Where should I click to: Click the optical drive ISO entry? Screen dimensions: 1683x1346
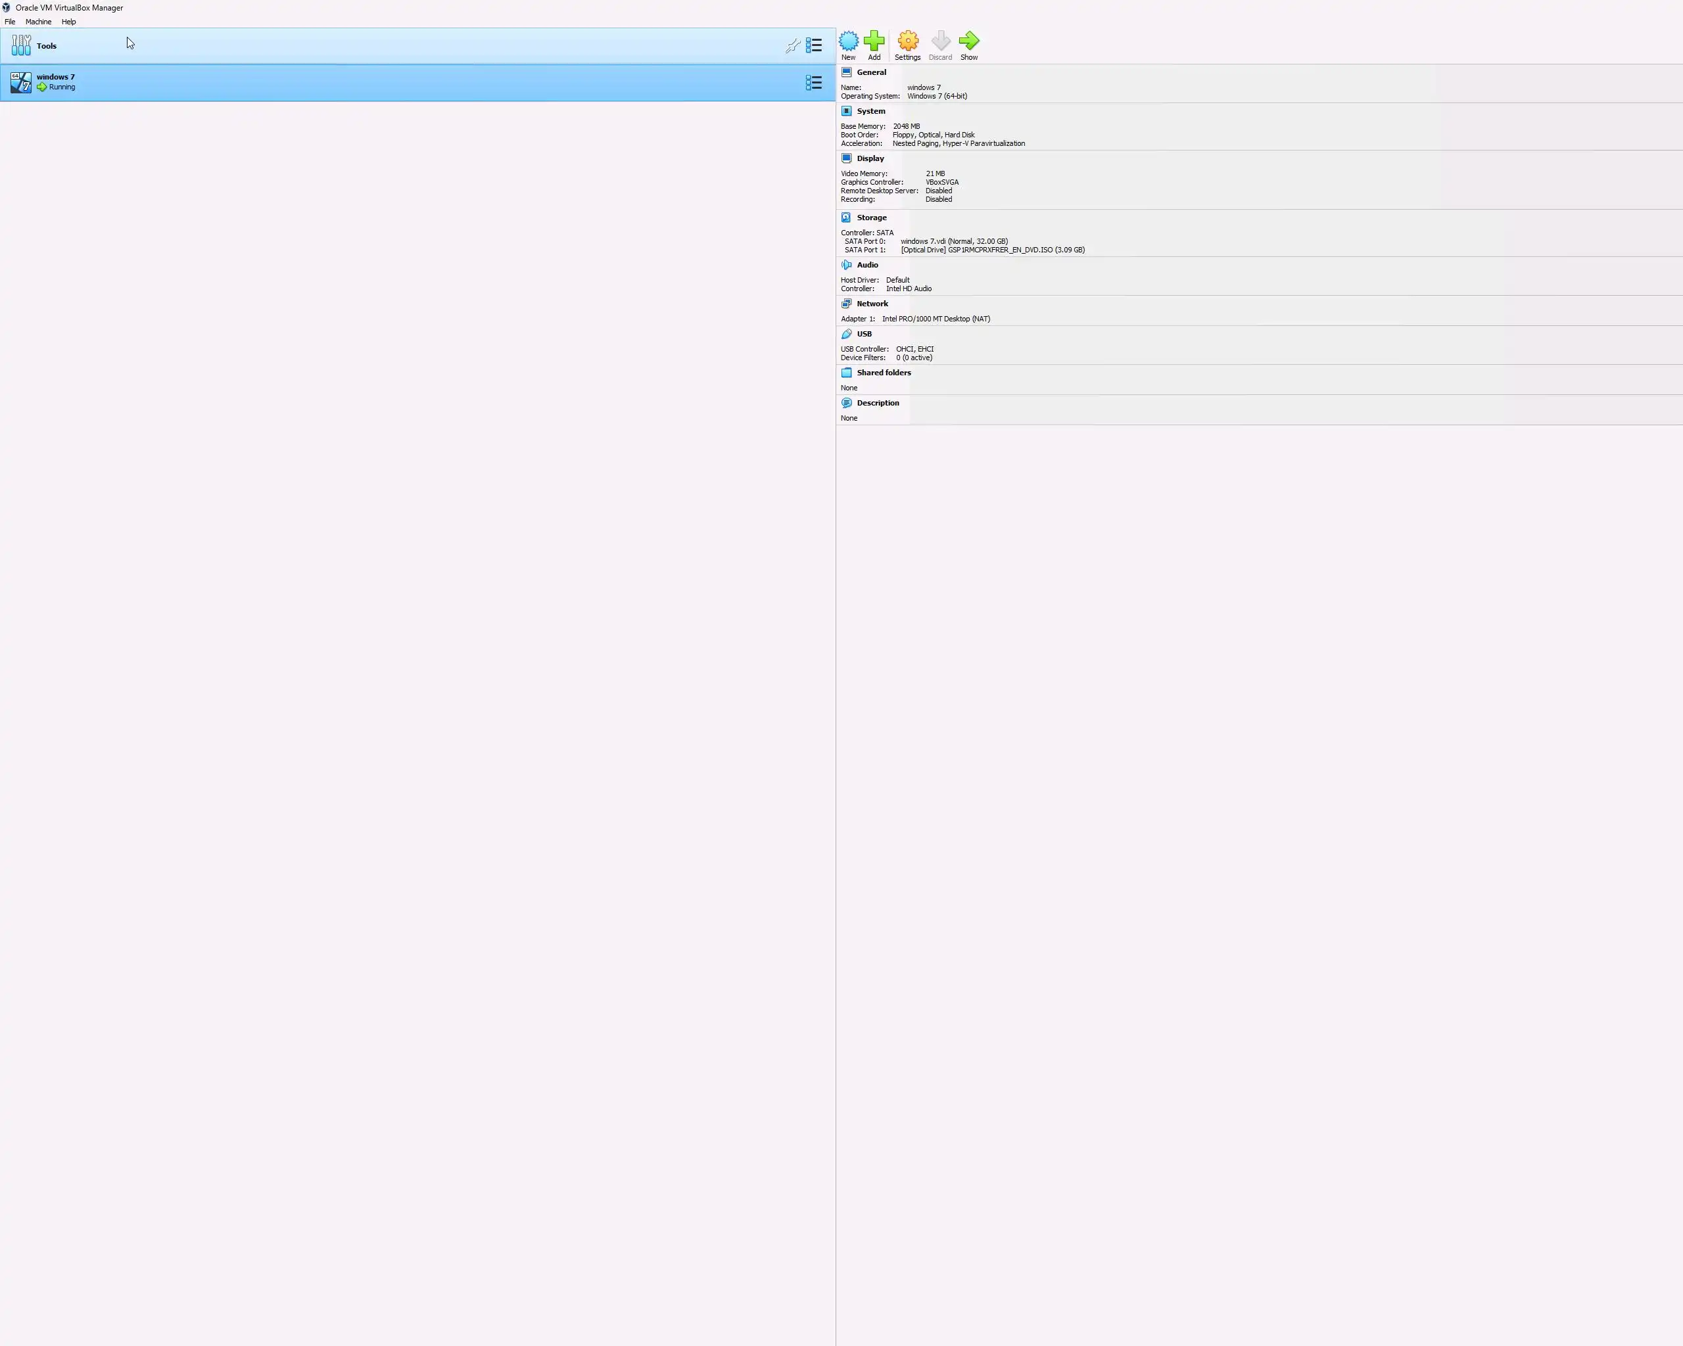(x=992, y=250)
